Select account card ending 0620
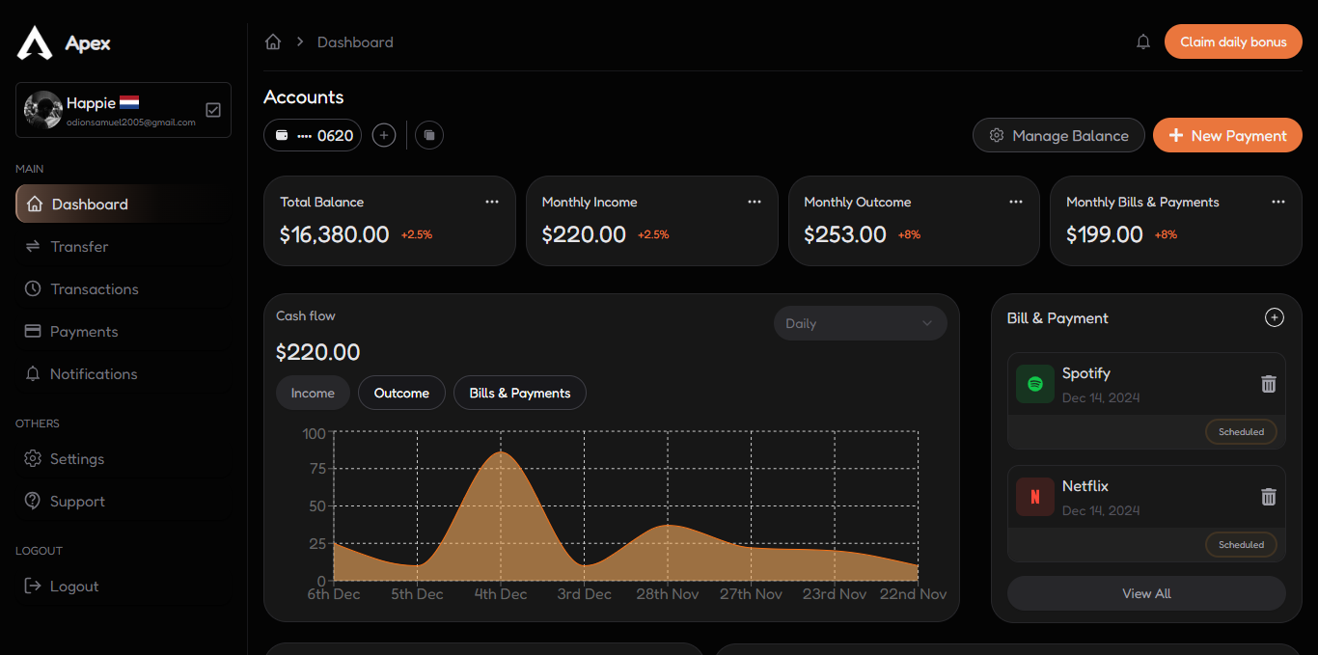The image size is (1318, 655). point(313,136)
